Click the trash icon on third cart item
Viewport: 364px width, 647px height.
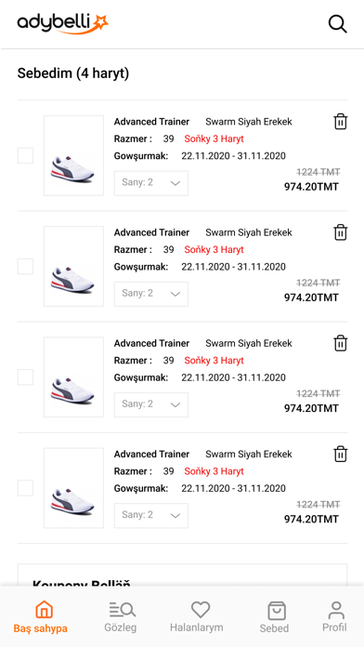tap(341, 343)
